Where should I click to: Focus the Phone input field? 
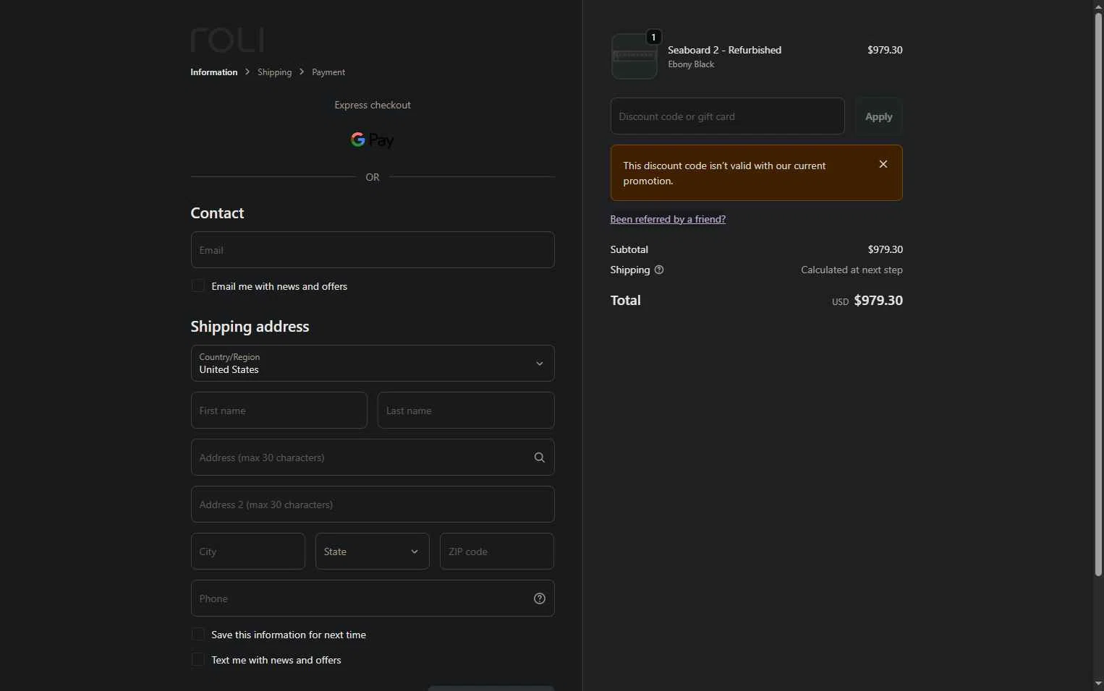373,598
